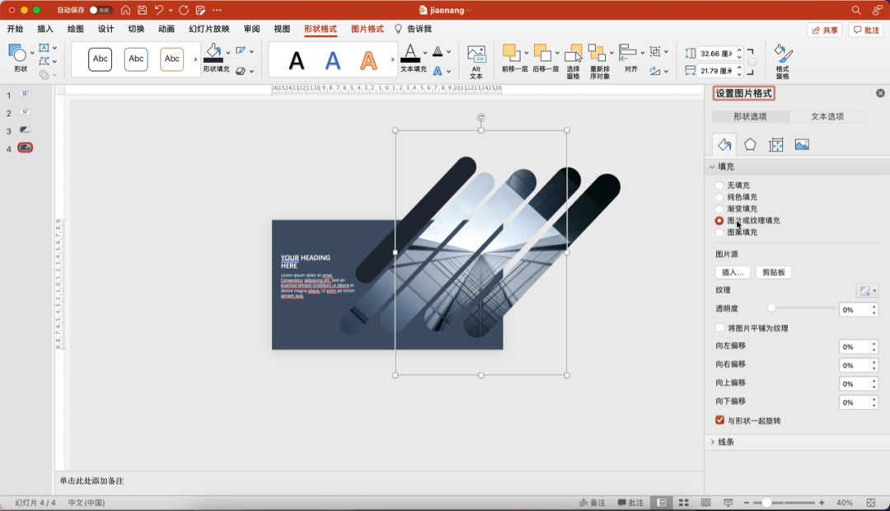
Task: Click the 共享 Share button
Action: pos(825,30)
